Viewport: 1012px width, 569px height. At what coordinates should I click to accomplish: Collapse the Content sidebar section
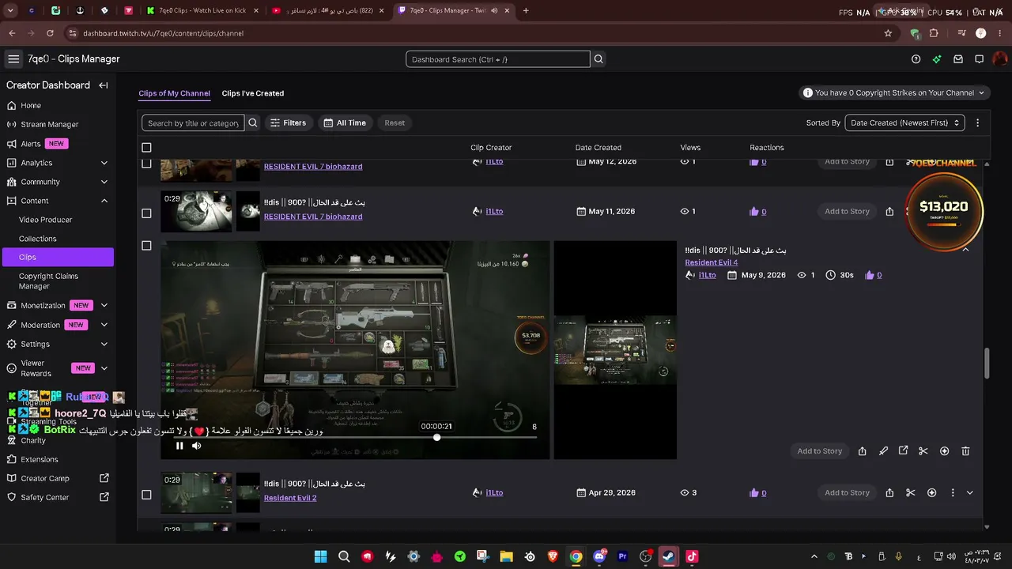[x=104, y=201]
